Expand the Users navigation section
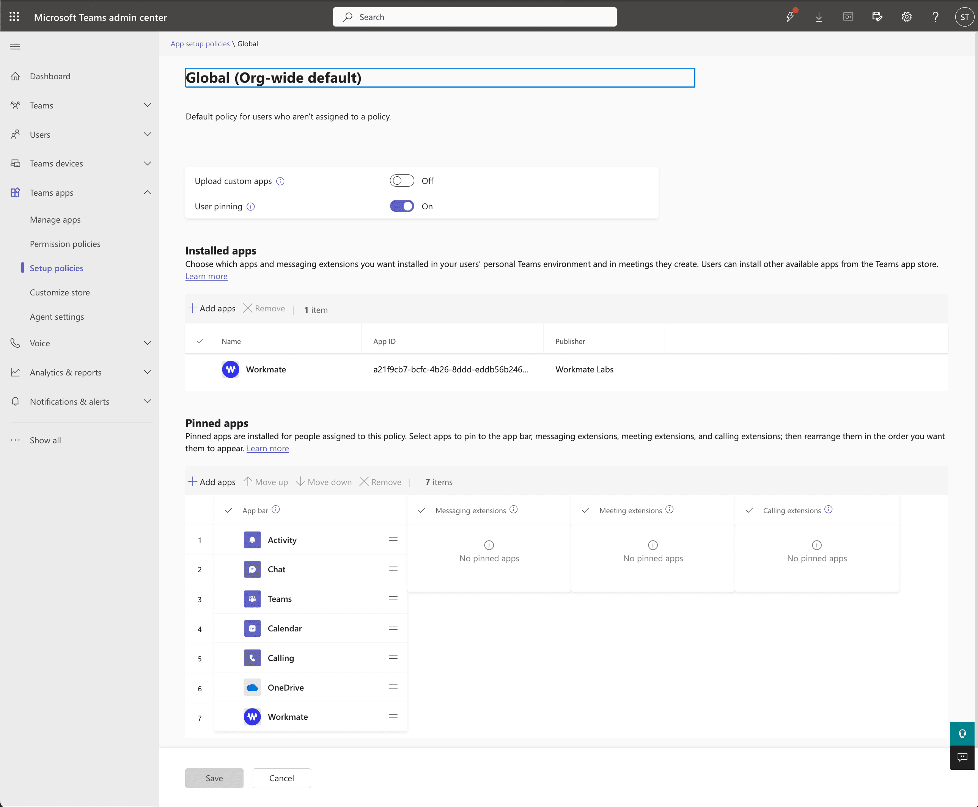 [148, 134]
